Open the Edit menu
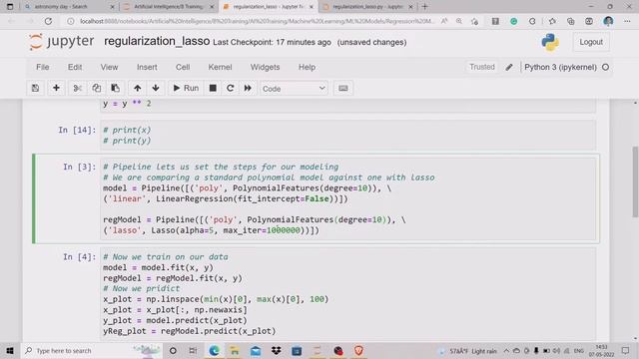This screenshot has width=639, height=359. click(75, 67)
